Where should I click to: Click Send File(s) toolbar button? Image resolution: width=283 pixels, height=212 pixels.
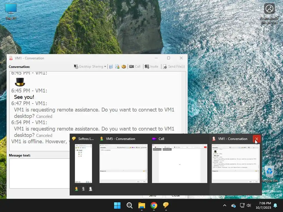(174, 67)
